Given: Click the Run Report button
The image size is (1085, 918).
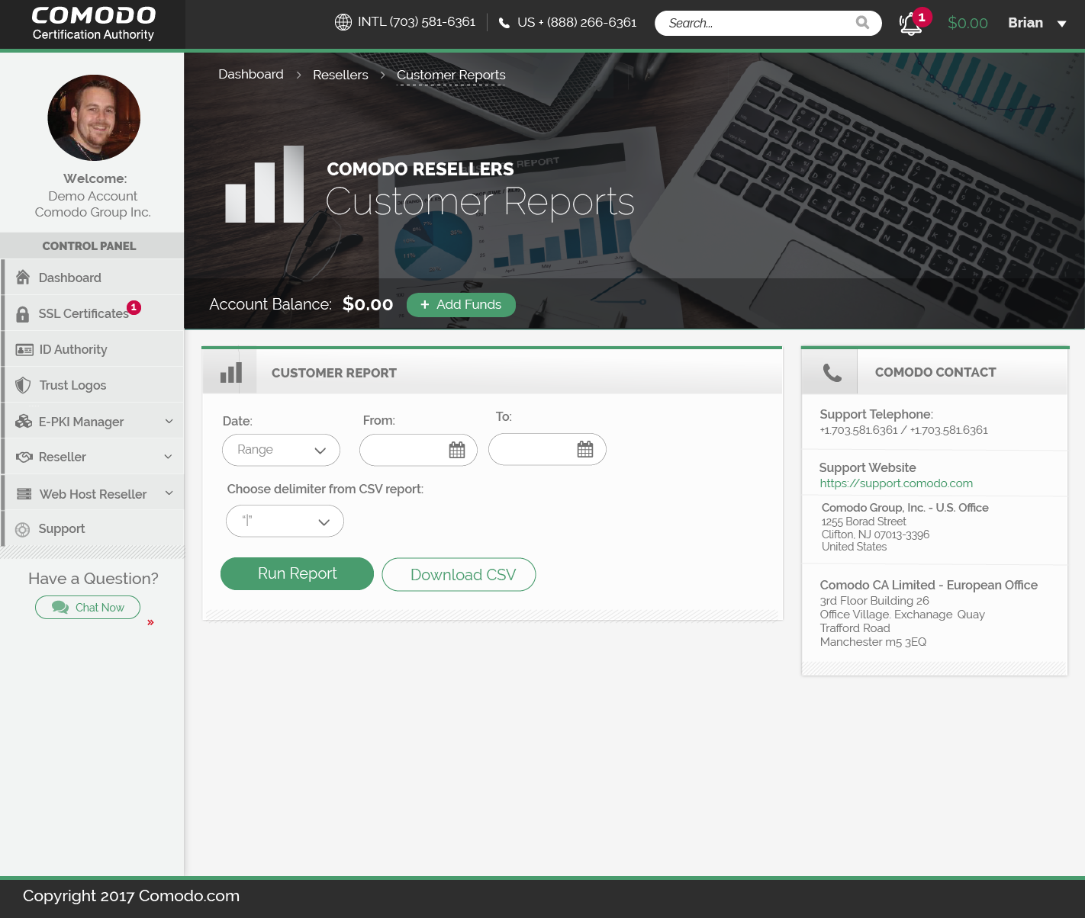Looking at the screenshot, I should coord(297,573).
